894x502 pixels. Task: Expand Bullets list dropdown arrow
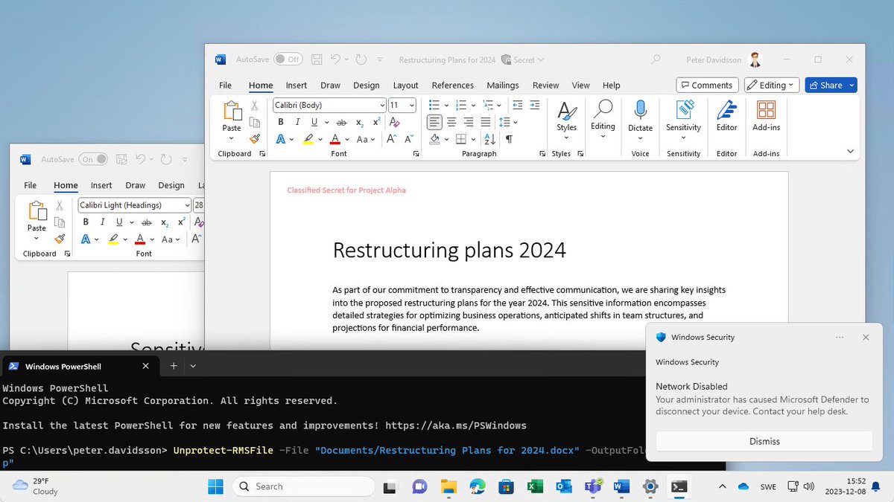pyautogui.click(x=446, y=105)
